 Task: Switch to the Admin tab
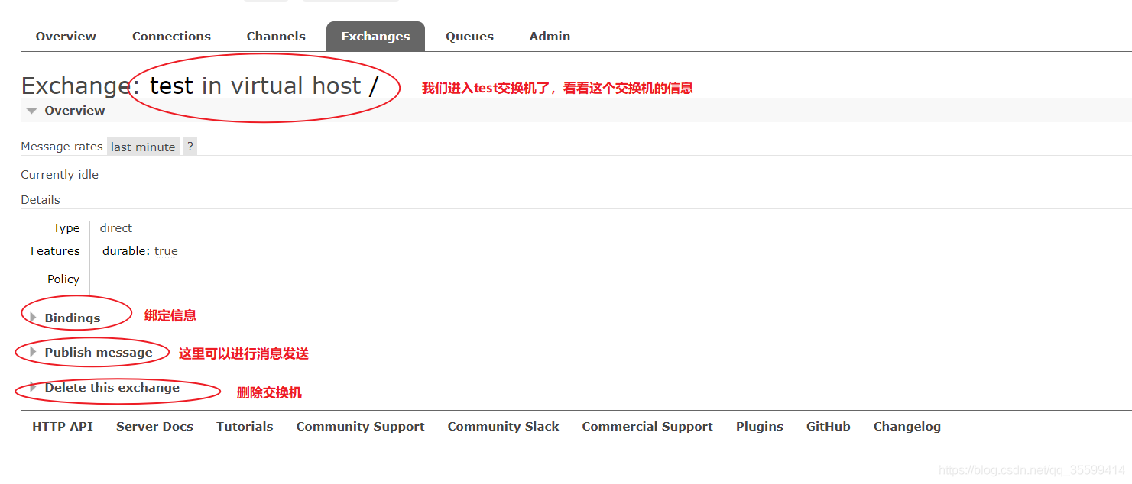pos(550,37)
